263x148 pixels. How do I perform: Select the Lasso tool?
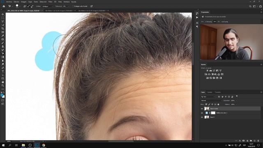click(x=3, y=21)
